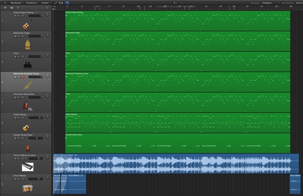Select the Guitar Finger Picking MIDI region
The image size is (303, 196).
coord(178,21)
